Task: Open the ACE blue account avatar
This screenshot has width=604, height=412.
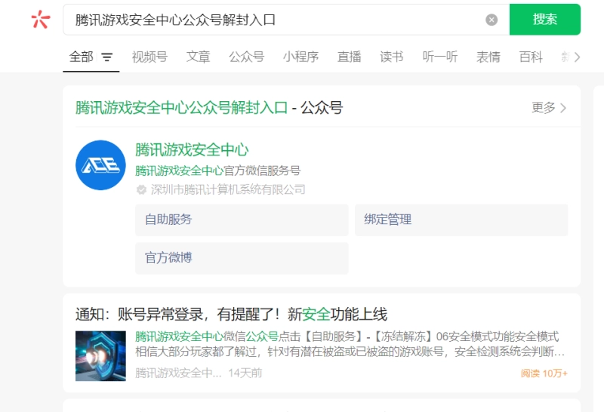Action: (x=100, y=165)
